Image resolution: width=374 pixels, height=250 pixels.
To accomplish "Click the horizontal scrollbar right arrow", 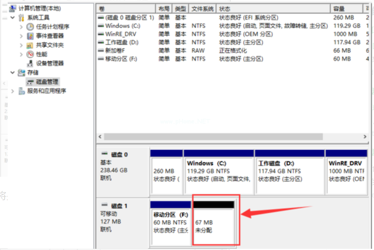I will point(365,137).
